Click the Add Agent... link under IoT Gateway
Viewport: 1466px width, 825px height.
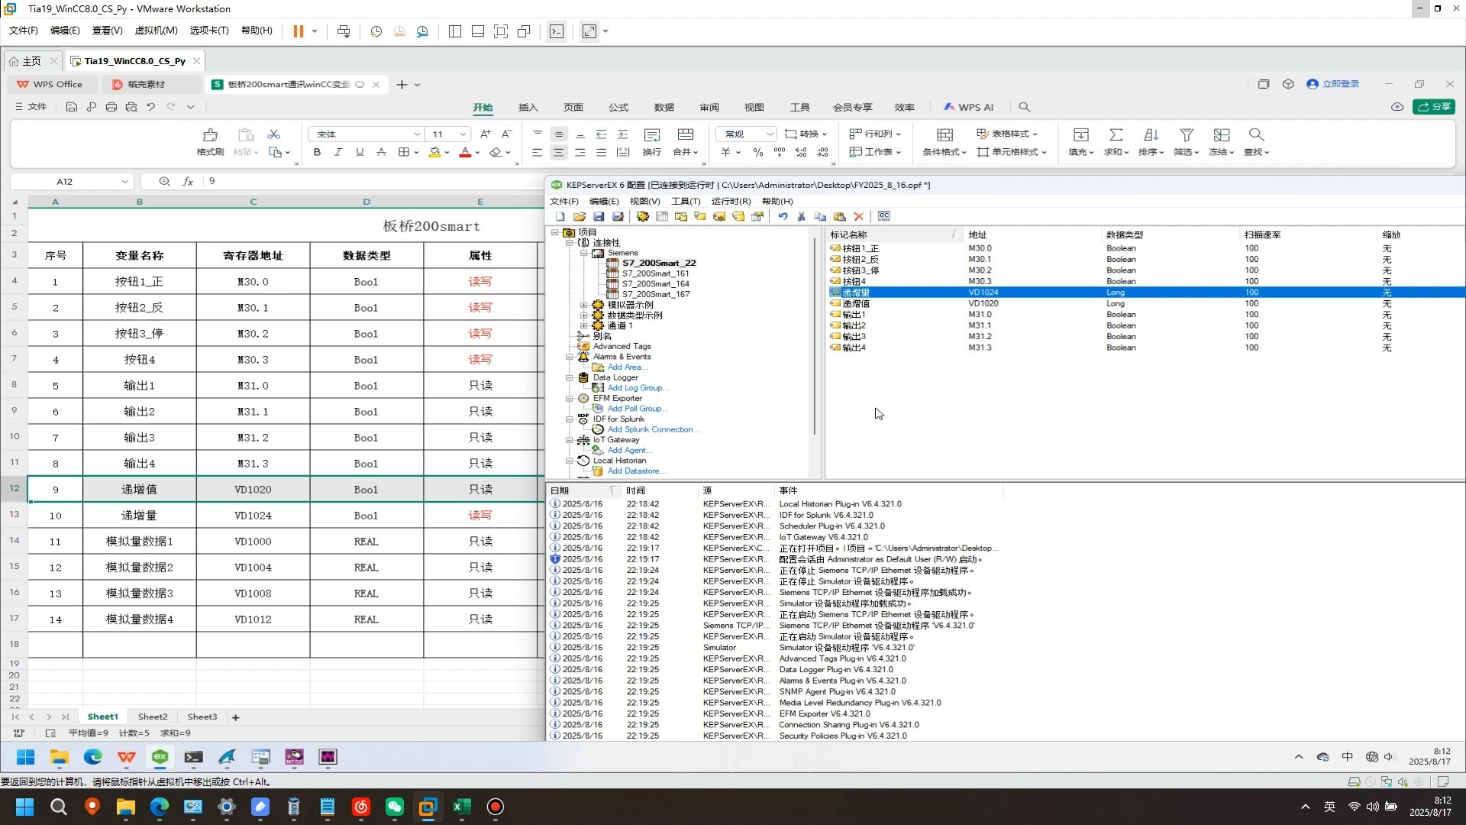coord(630,451)
